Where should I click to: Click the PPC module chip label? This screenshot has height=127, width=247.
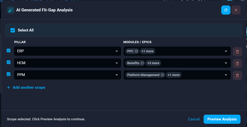[130, 51]
